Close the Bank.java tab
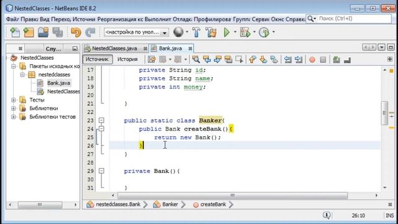398x224 pixels. pos(190,49)
